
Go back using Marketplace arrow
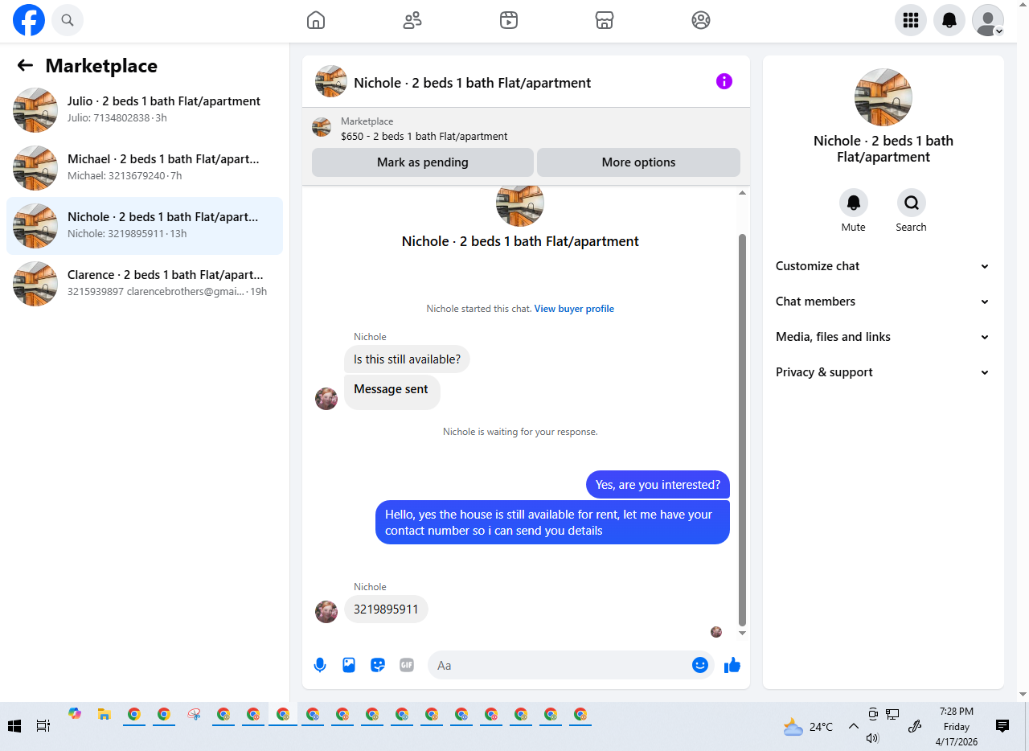[25, 66]
